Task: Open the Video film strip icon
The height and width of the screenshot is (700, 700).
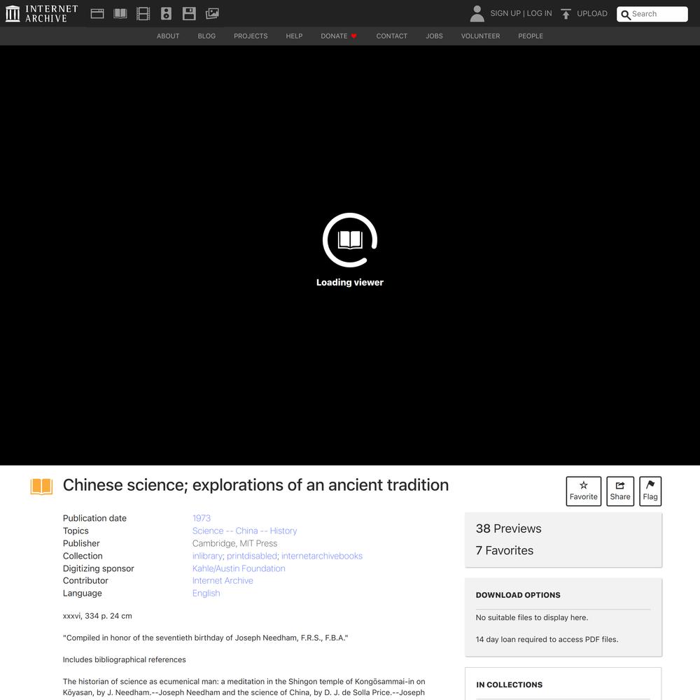Action: (x=143, y=14)
